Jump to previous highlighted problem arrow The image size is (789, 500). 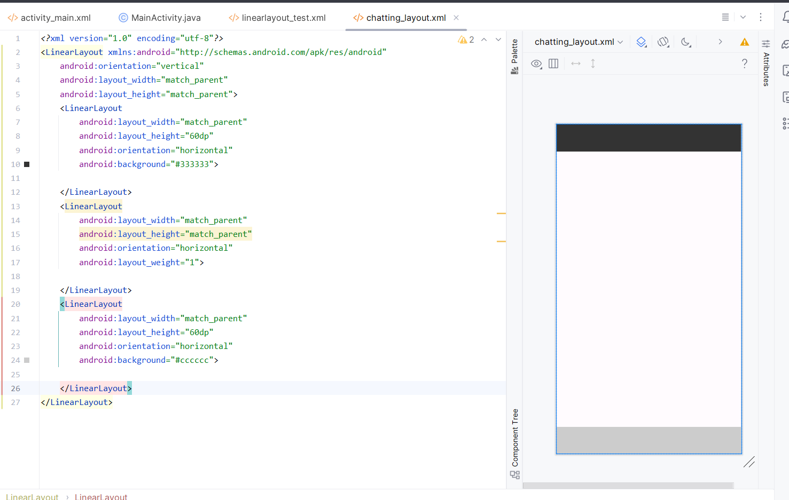pos(484,39)
